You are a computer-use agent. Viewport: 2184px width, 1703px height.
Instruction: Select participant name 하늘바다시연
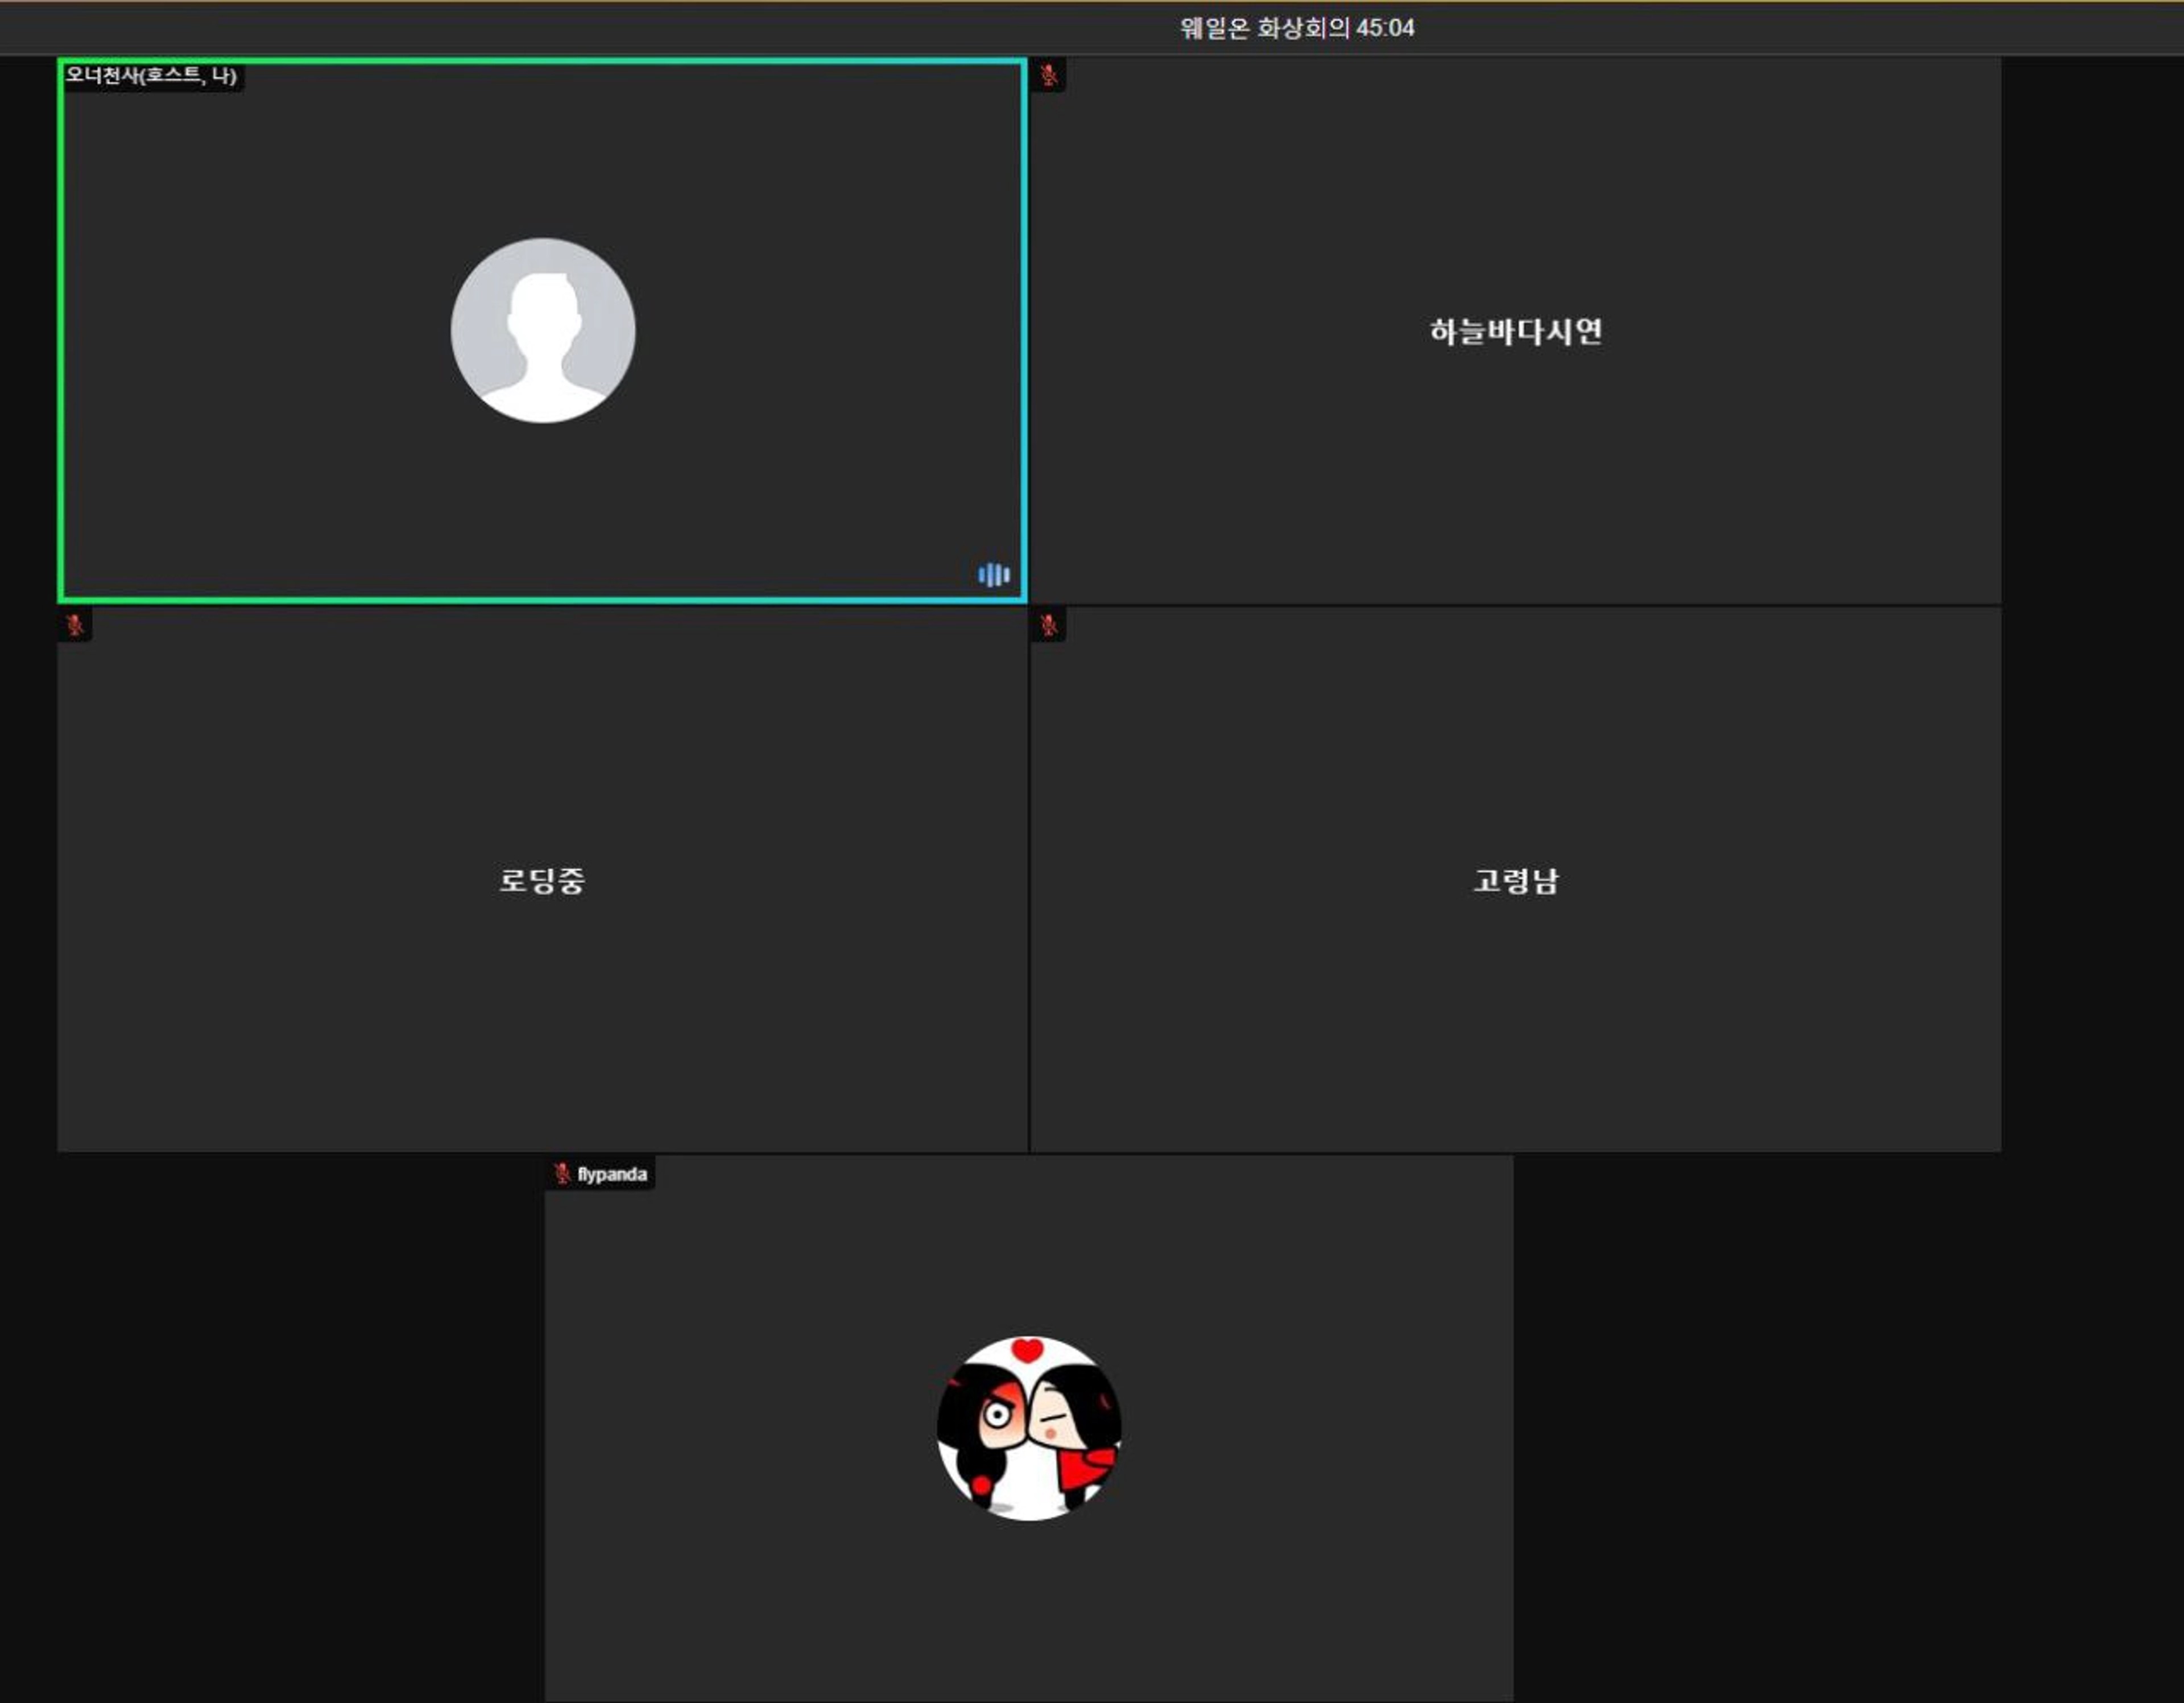1515,331
